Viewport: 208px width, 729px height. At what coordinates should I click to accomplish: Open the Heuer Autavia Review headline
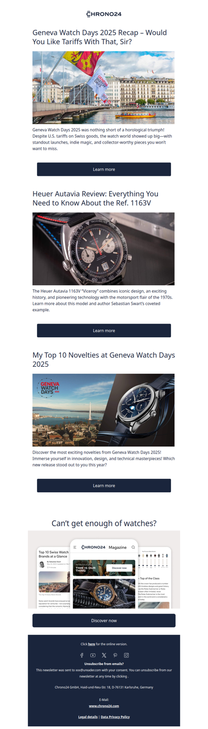(x=96, y=198)
